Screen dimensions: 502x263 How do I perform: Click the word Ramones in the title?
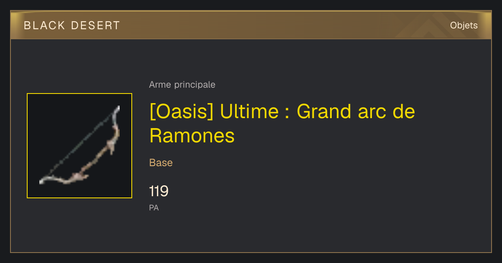pos(192,136)
